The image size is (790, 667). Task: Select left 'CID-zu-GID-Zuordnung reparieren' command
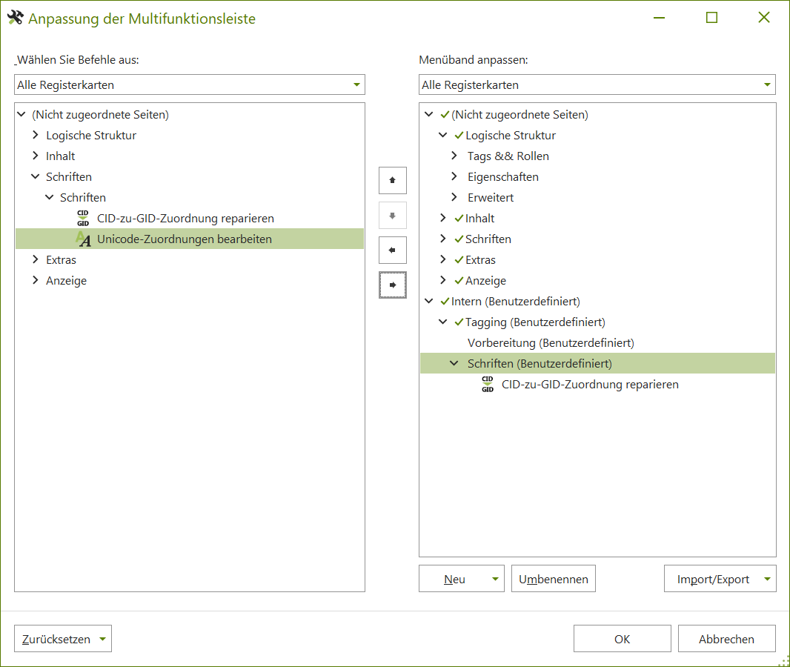coord(185,218)
